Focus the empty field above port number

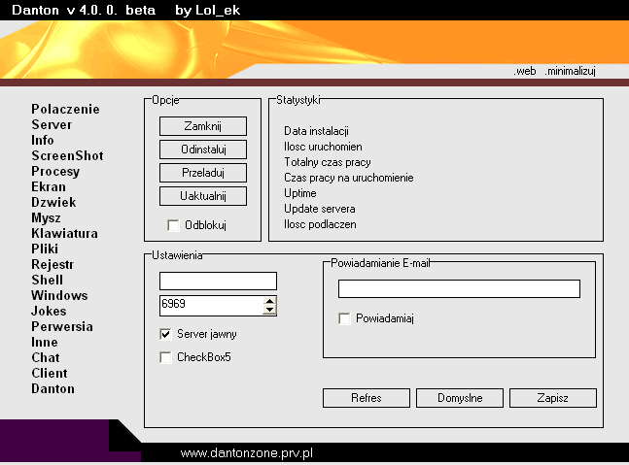coord(218,281)
